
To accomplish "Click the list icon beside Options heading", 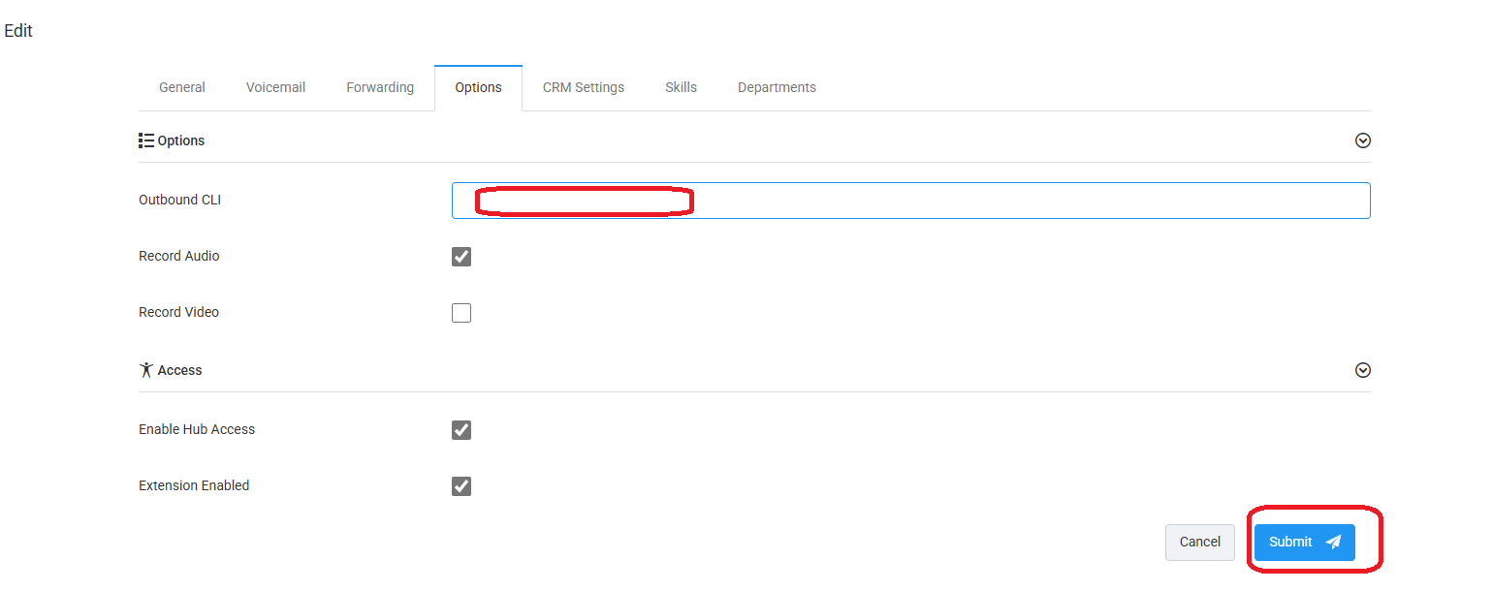I will (x=146, y=140).
